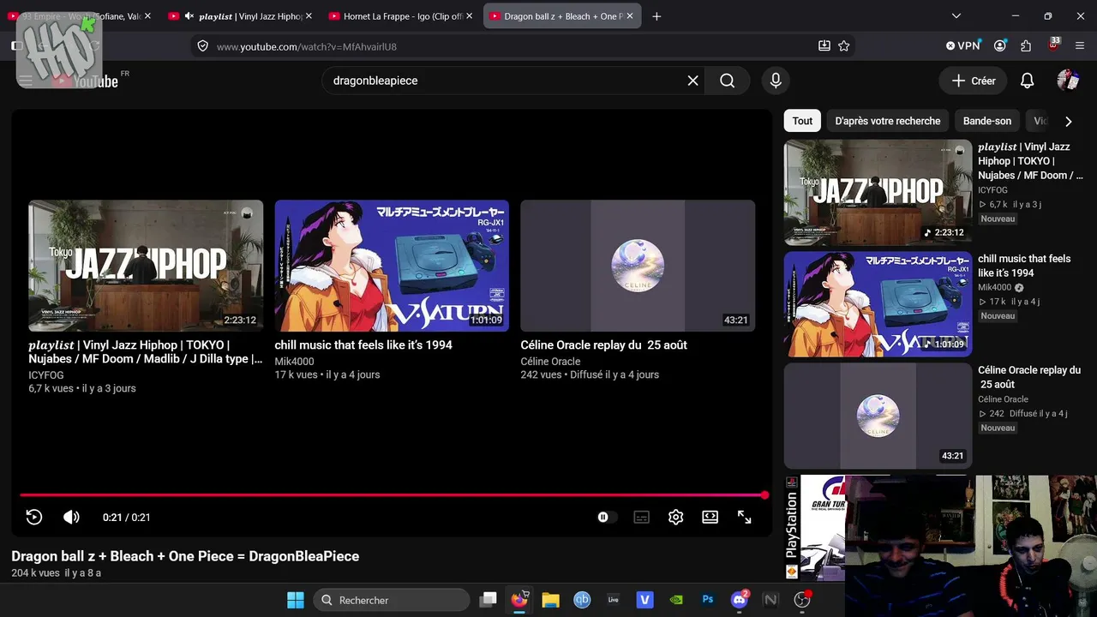Toggle subtitles on the player

(x=641, y=517)
